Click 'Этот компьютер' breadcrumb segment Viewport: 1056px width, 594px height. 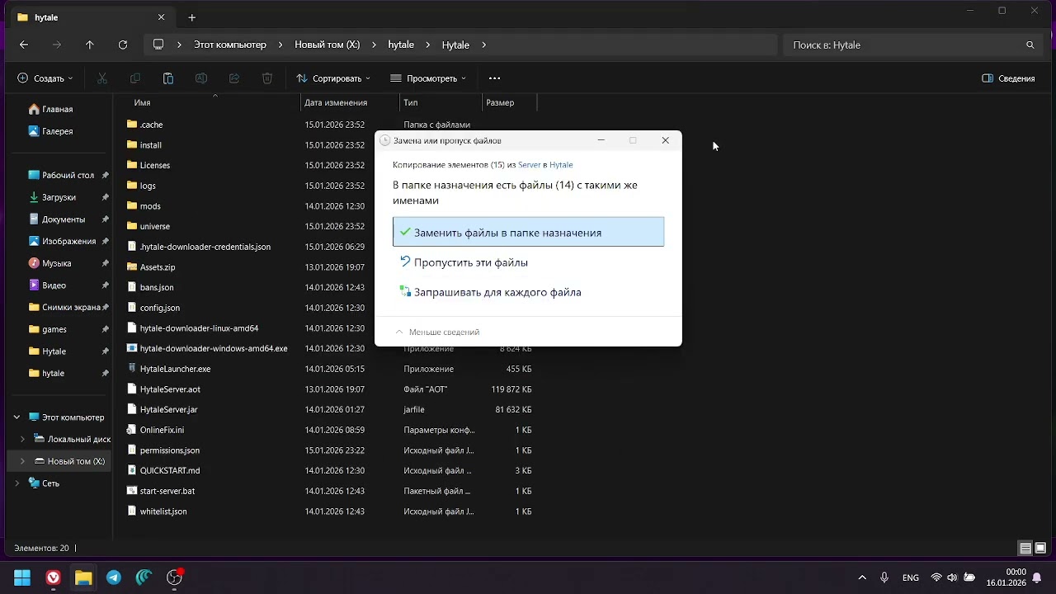point(230,45)
